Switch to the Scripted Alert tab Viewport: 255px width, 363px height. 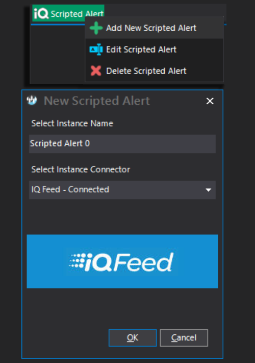click(x=68, y=13)
